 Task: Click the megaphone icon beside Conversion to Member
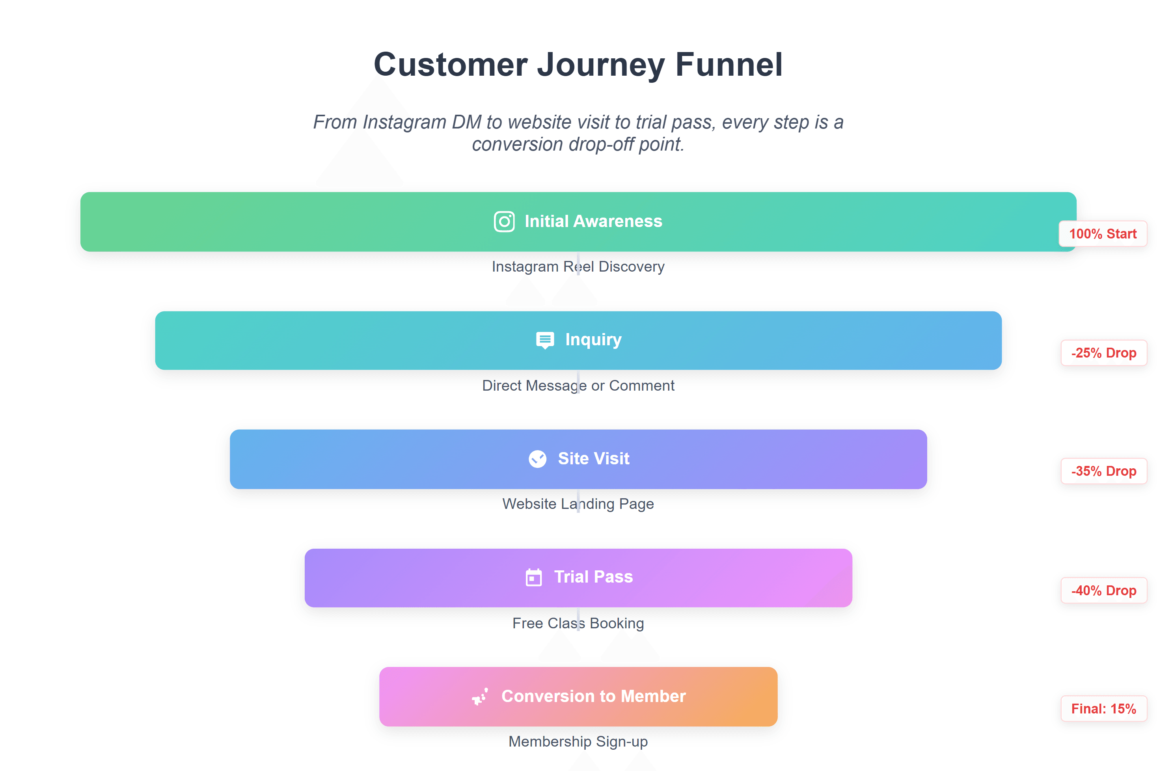click(480, 696)
